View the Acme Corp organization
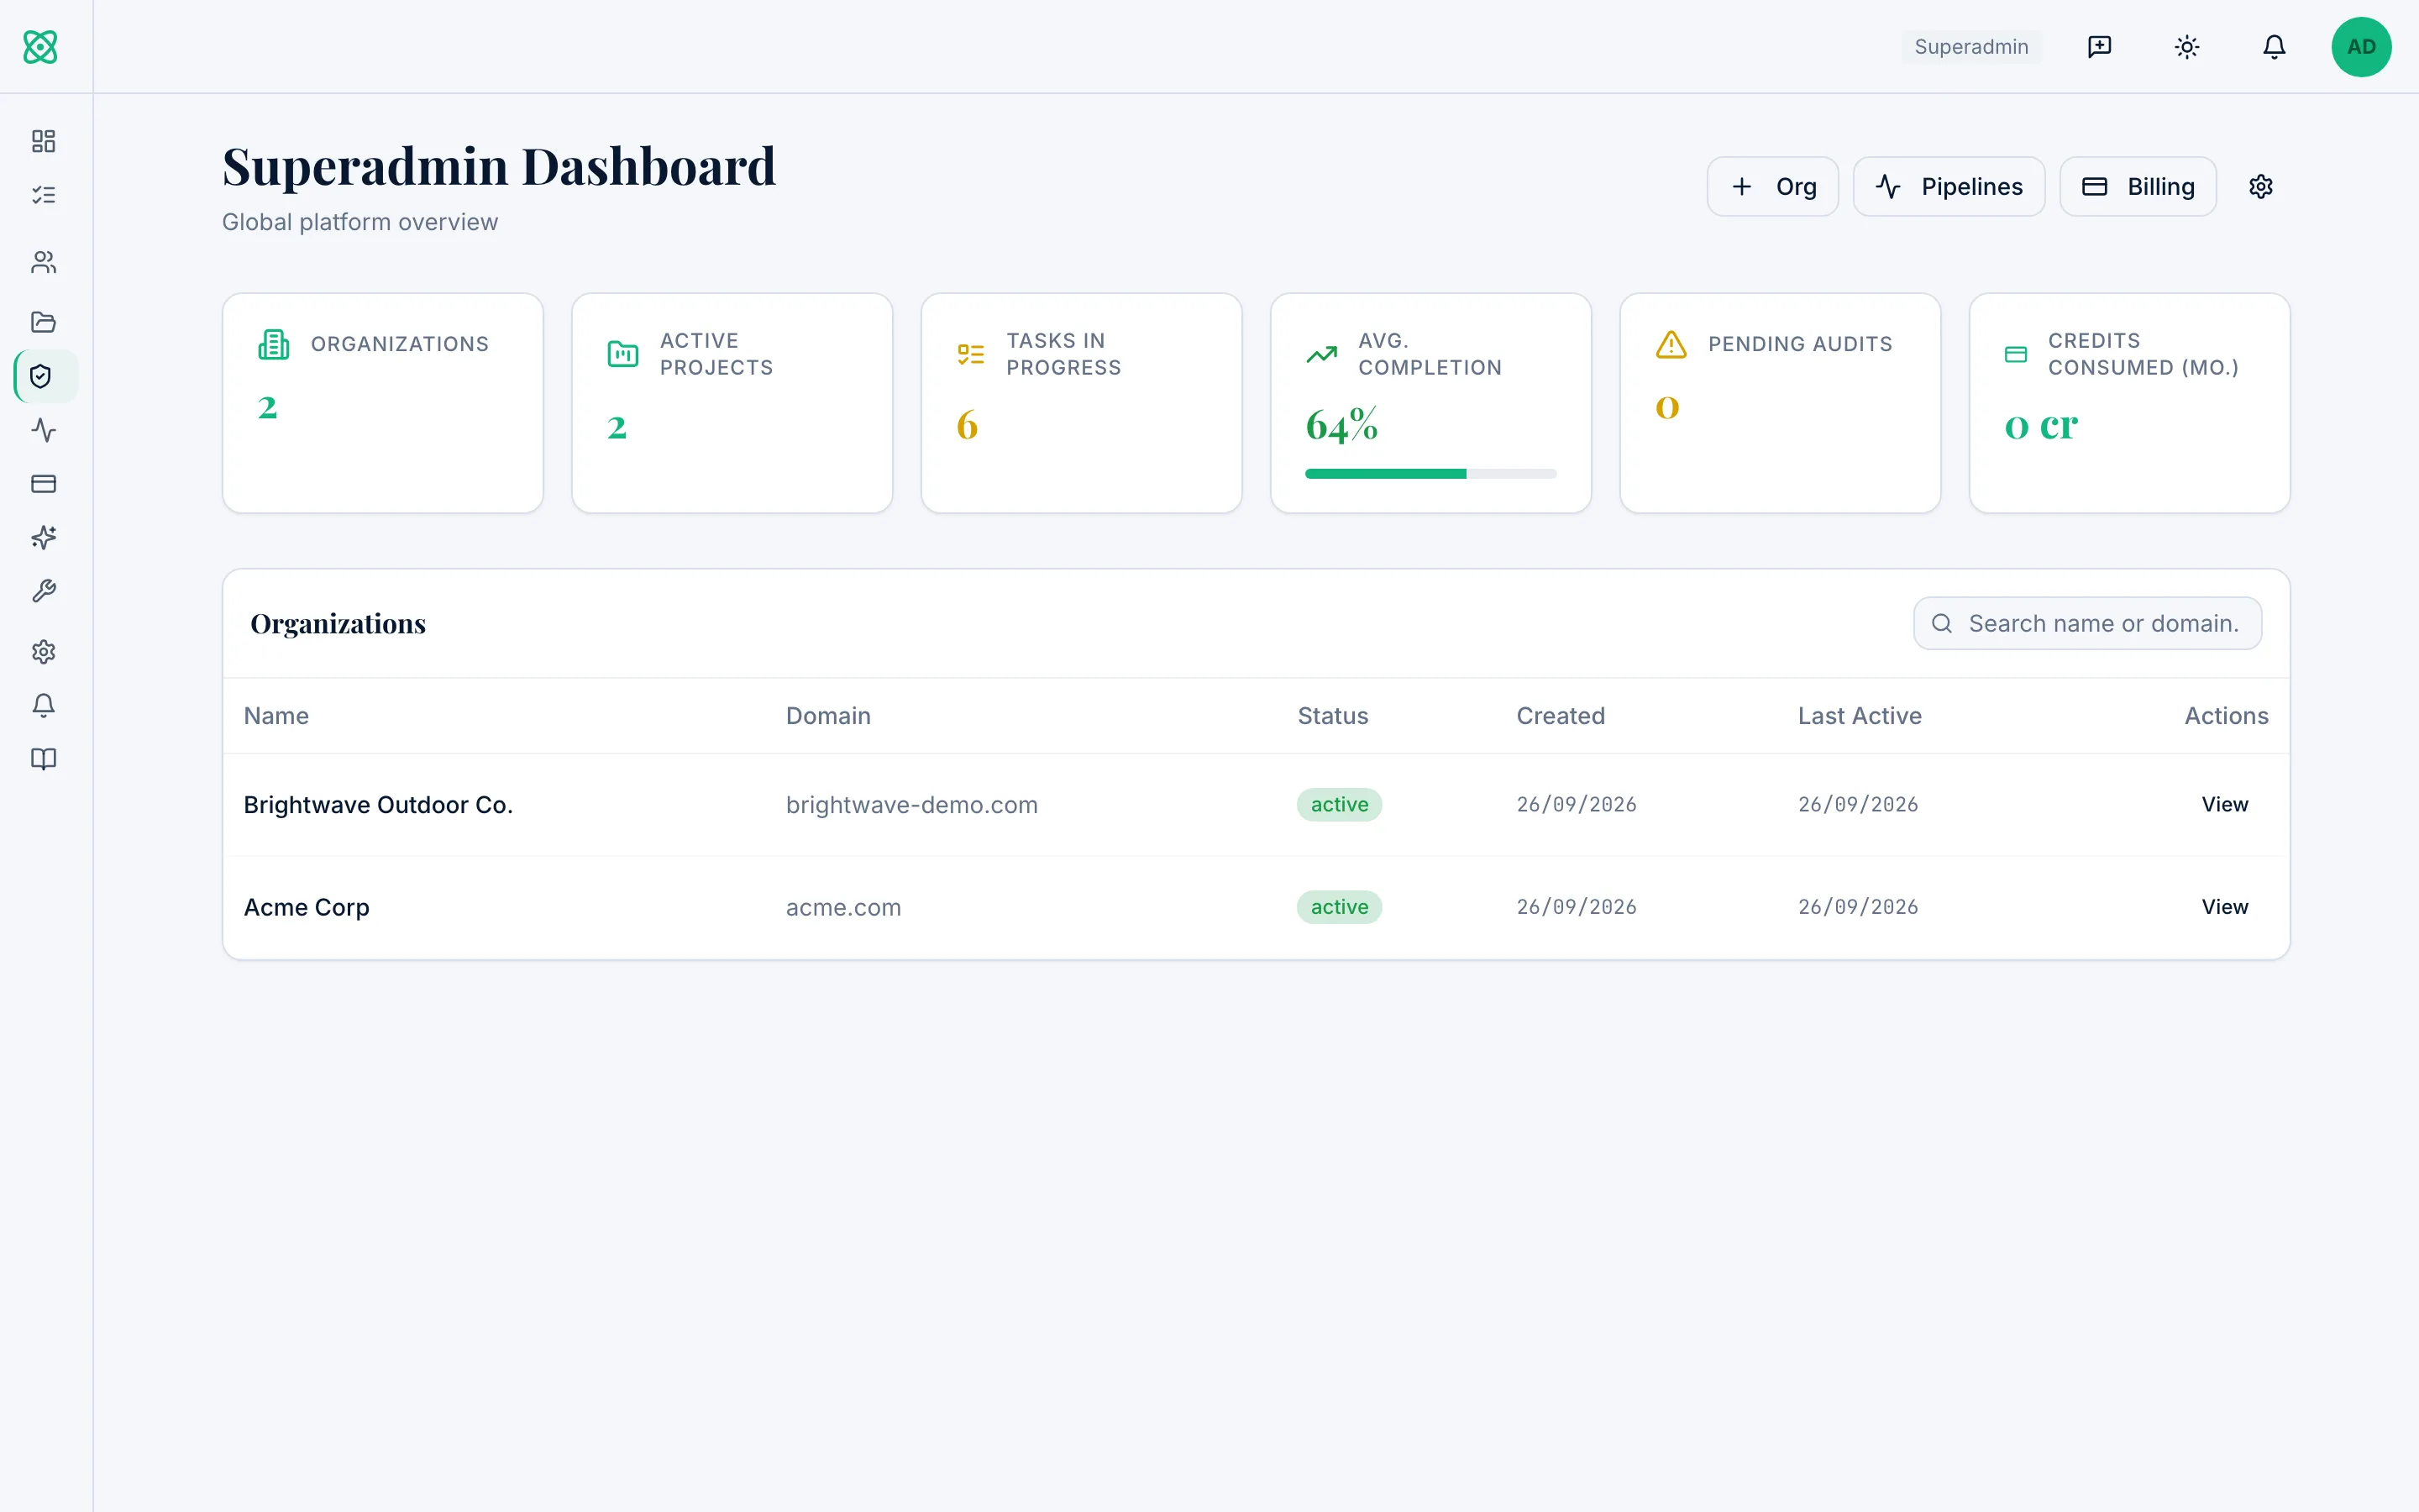 (x=2224, y=907)
